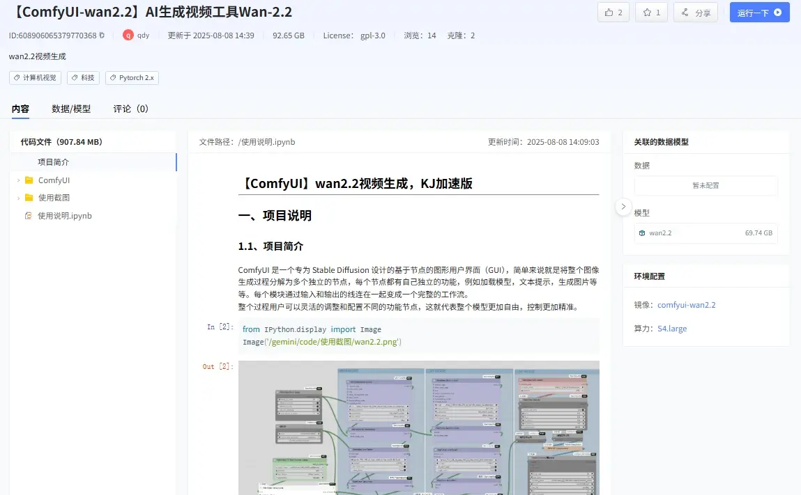Click the 使用截图 folder icon
Screen dimensions: 801x495
click(x=29, y=198)
